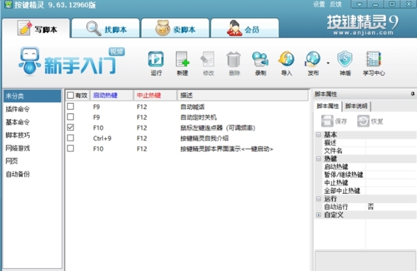
Task: Sort by the 中止热键 column header
Action: tap(156, 95)
